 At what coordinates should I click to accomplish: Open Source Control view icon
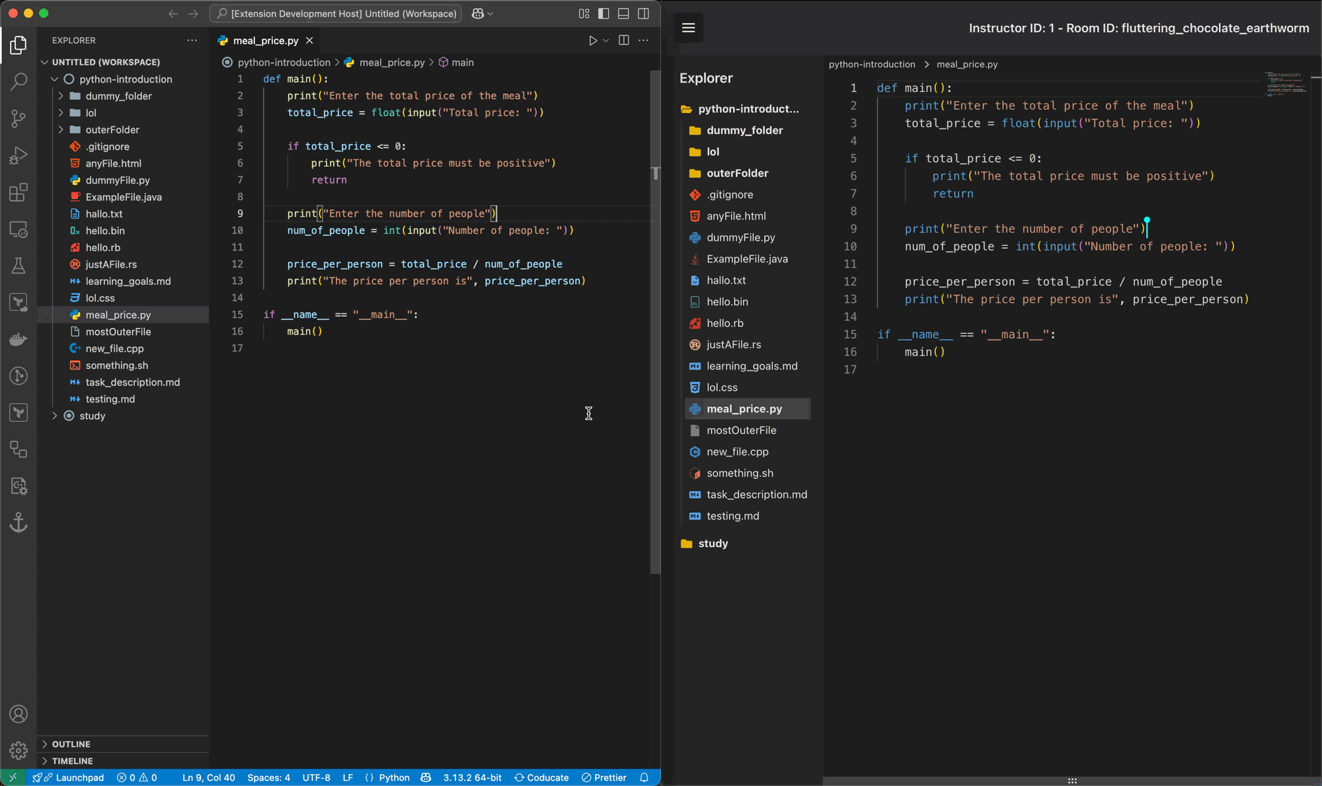coord(19,118)
